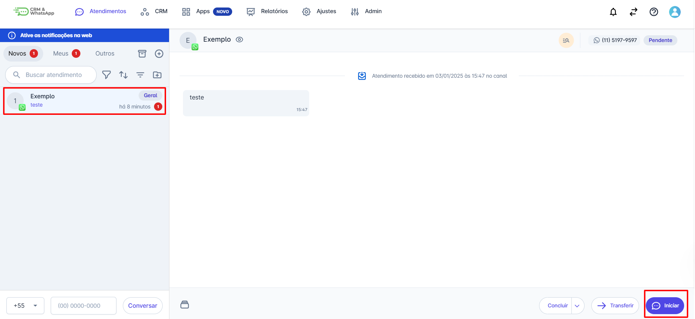Toggle the eye icon next to Exemplo
The height and width of the screenshot is (319, 695).
coord(239,39)
